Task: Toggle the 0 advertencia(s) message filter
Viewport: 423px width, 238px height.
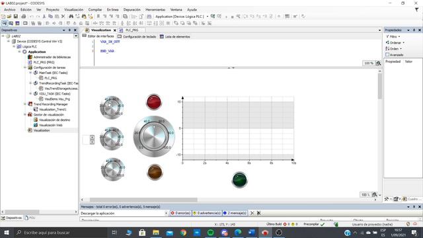Action: [207, 213]
